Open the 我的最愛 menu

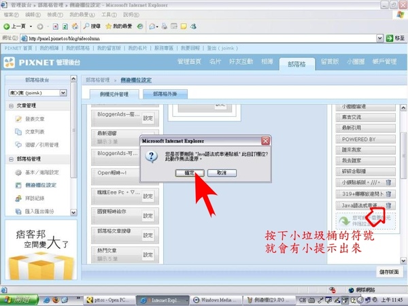(x=82, y=14)
